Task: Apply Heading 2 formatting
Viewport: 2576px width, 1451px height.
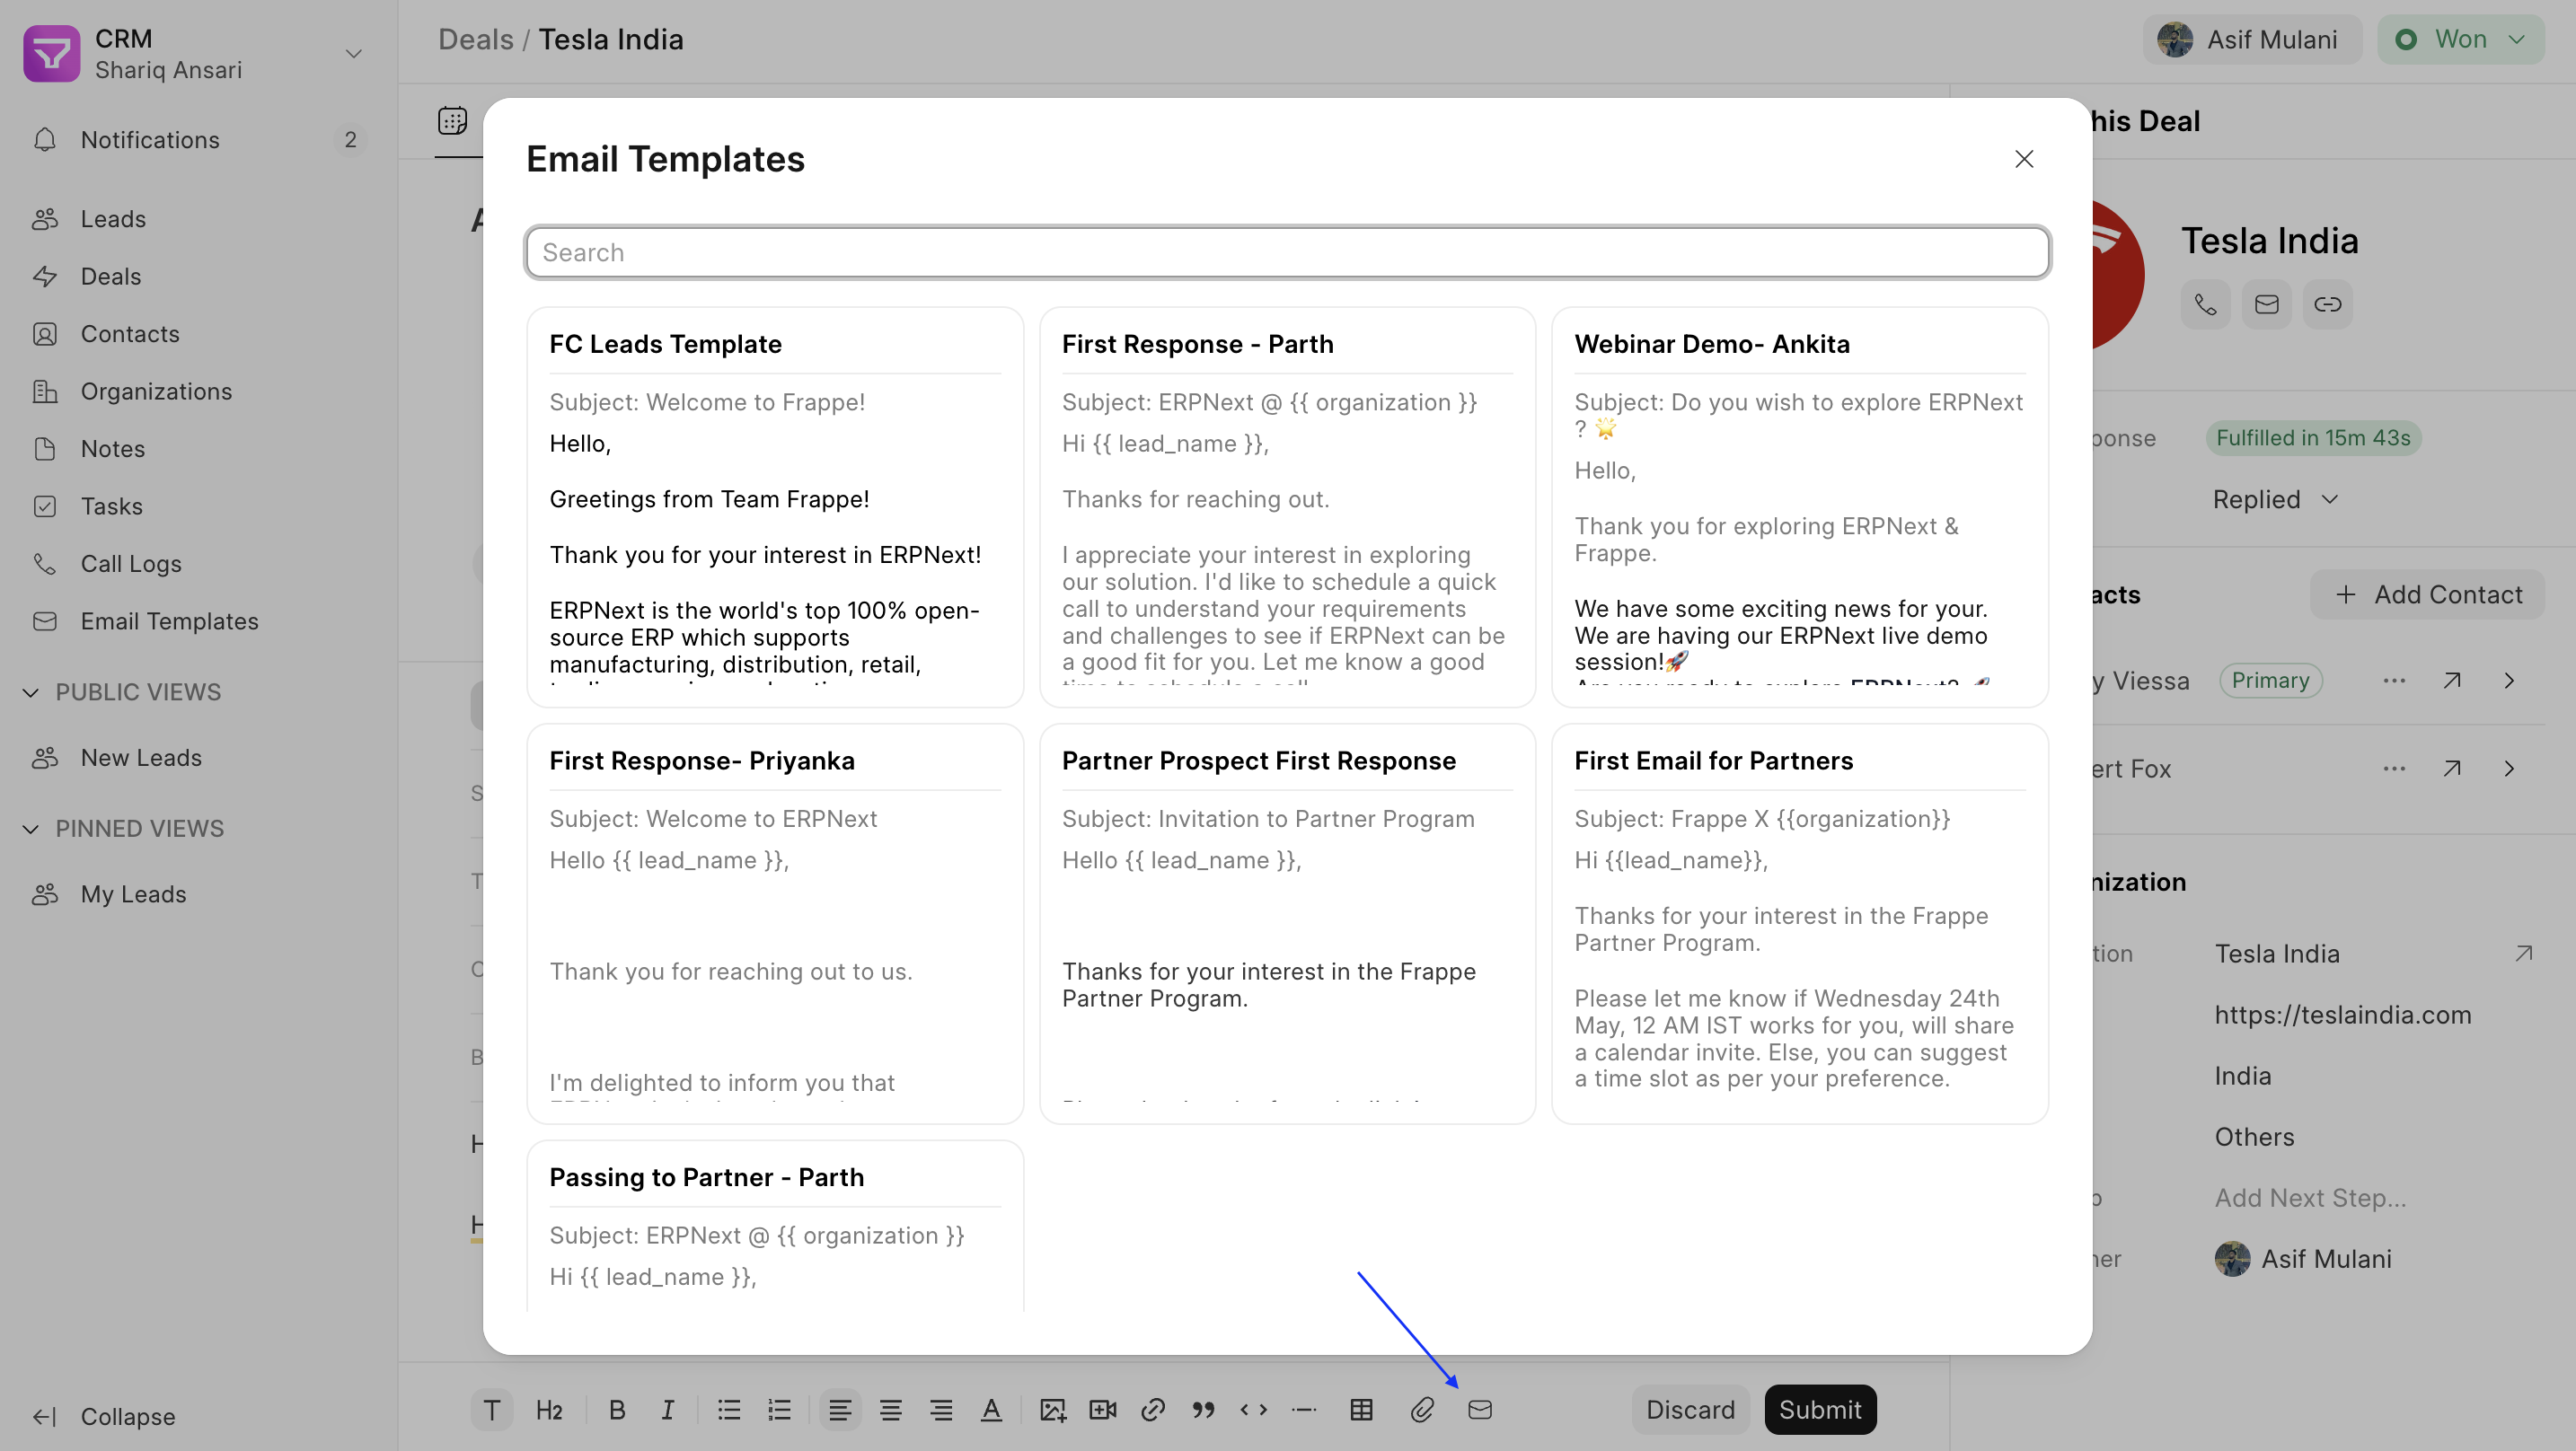Action: pyautogui.click(x=549, y=1410)
